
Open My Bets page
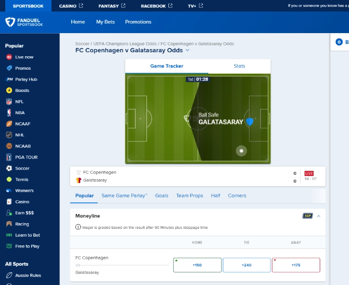106,22
